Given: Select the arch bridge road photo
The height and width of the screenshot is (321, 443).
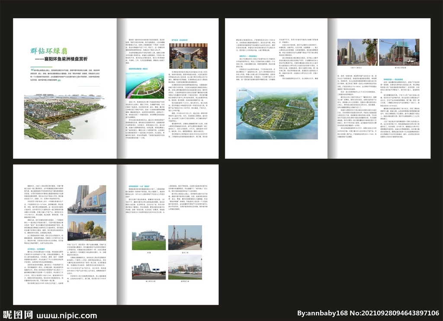Looking at the screenshot, I should [x=148, y=268].
